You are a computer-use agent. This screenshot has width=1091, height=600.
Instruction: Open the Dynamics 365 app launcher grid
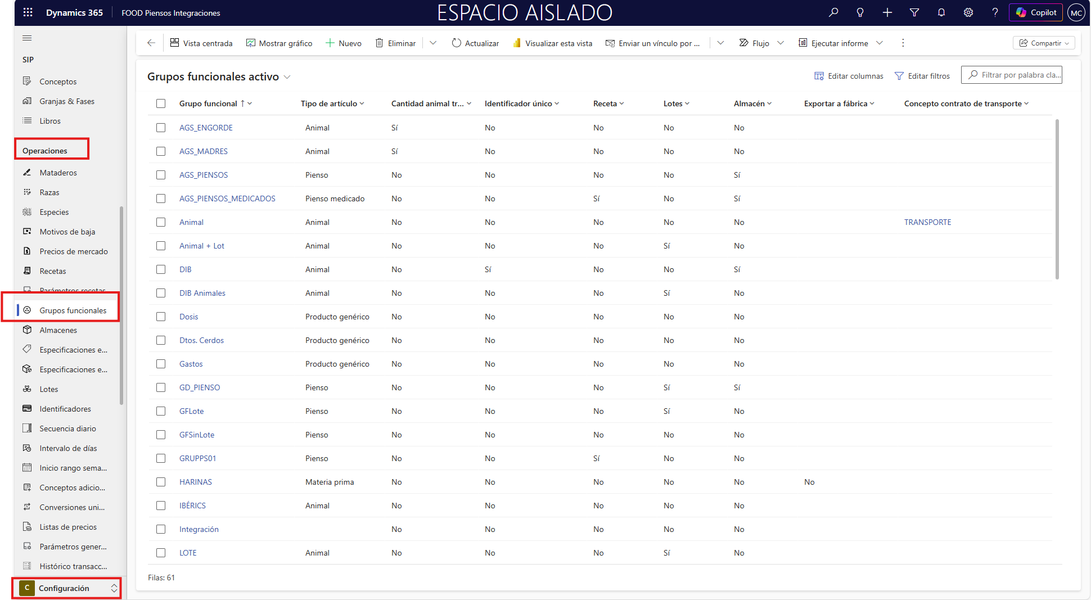point(28,12)
